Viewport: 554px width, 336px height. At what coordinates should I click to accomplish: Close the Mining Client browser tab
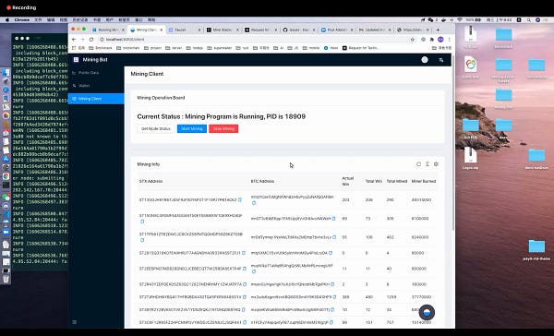tap(162, 30)
